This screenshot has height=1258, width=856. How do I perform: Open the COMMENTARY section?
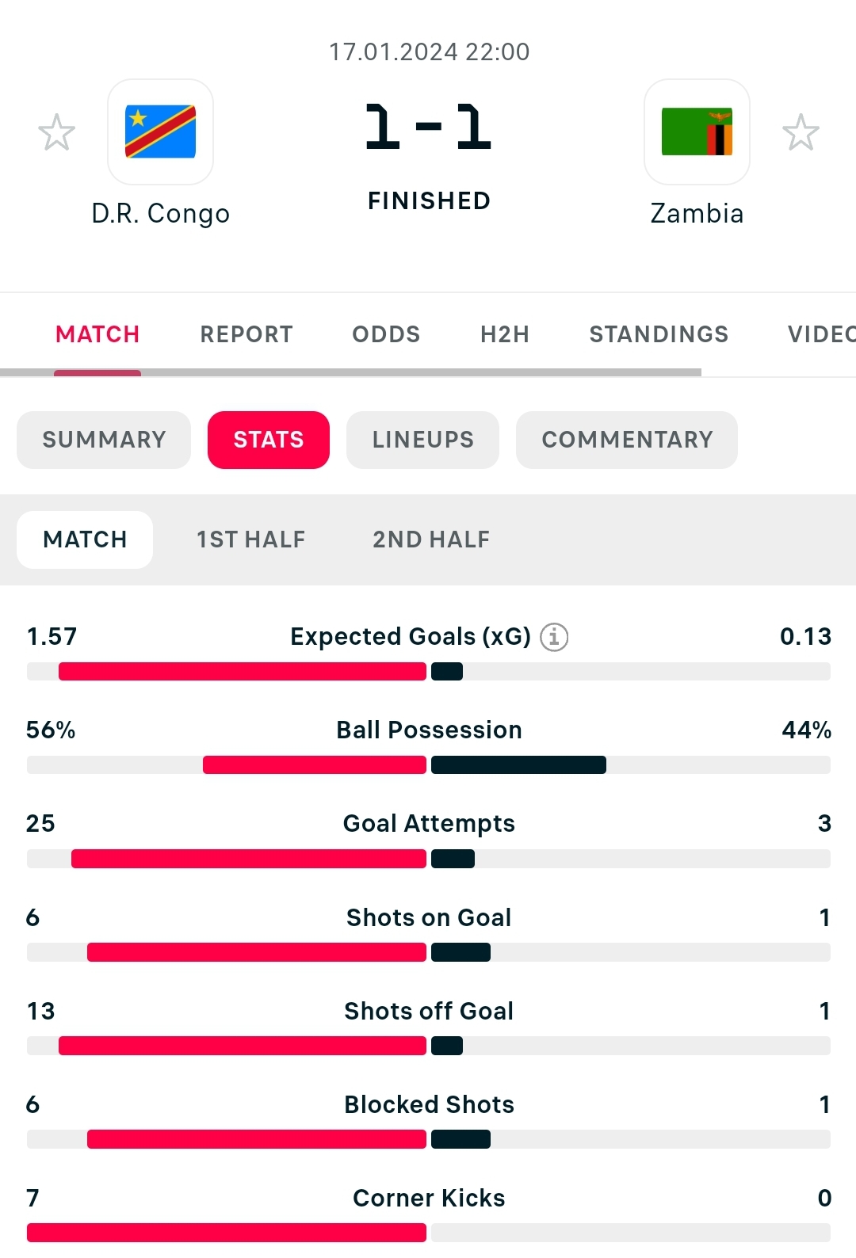pyautogui.click(x=627, y=440)
